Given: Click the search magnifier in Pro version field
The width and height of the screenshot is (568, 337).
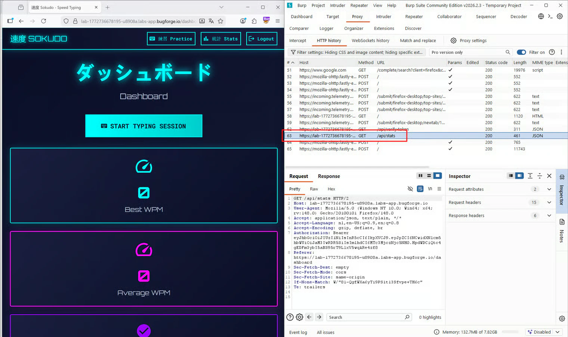Looking at the screenshot, I should coord(508,52).
